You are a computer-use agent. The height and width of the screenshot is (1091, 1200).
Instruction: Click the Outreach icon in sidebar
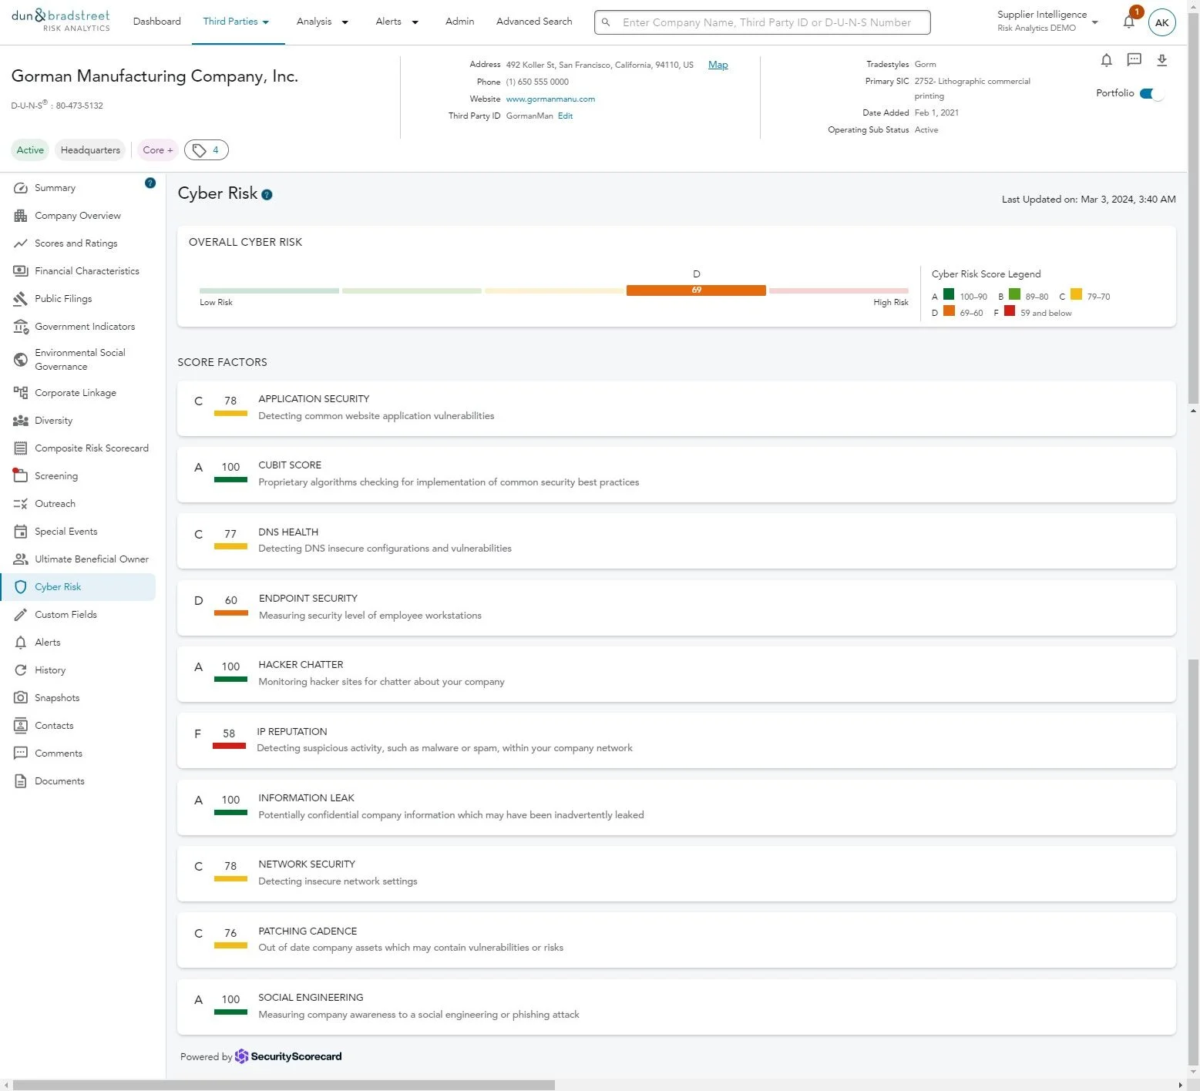pyautogui.click(x=21, y=504)
